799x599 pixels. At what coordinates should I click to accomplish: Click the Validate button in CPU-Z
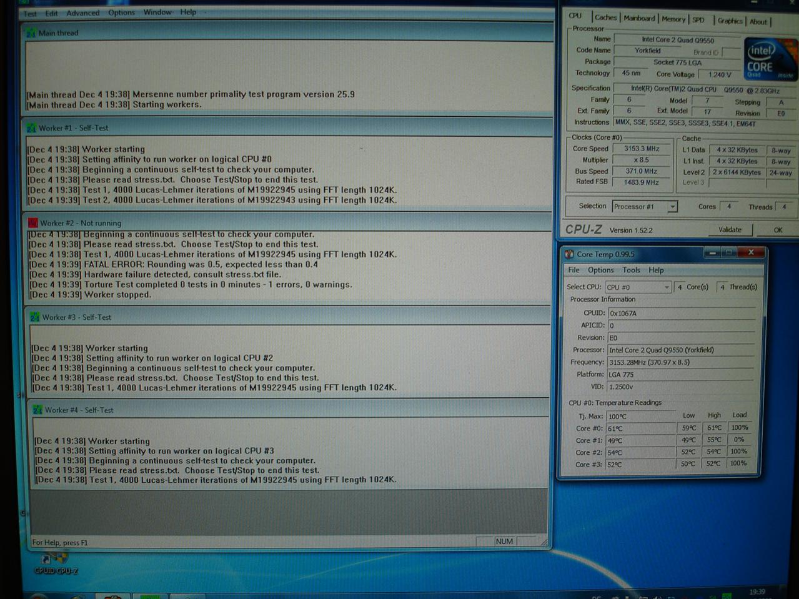coord(730,230)
